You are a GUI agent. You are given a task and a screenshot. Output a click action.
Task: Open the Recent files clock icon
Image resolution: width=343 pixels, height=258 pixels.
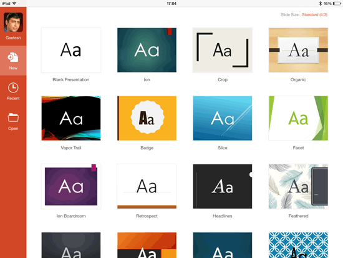coord(13,87)
